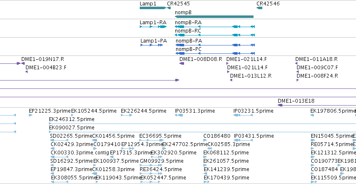Click the EK308055.5prime EST label
The height and width of the screenshot is (184, 356).
[74, 178]
